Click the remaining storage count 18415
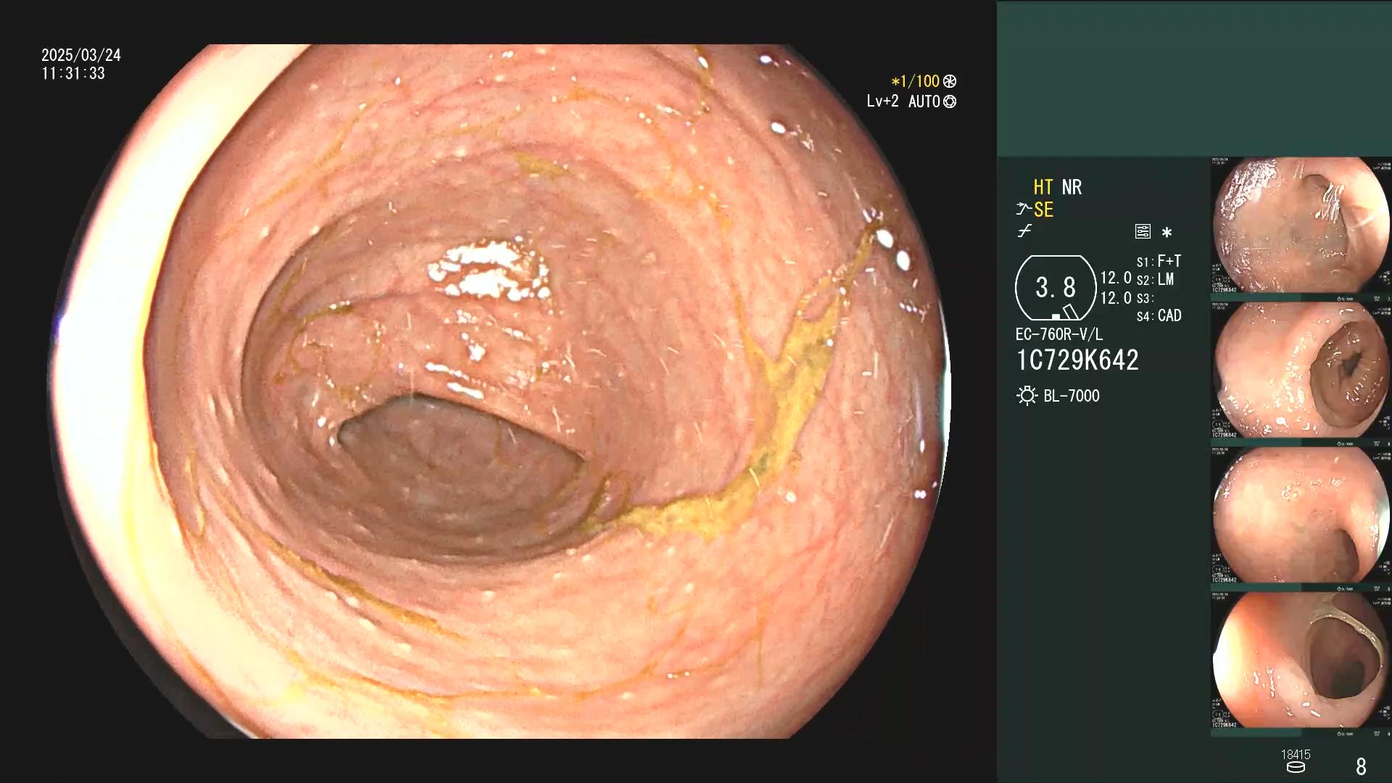The width and height of the screenshot is (1392, 783). pos(1296,755)
